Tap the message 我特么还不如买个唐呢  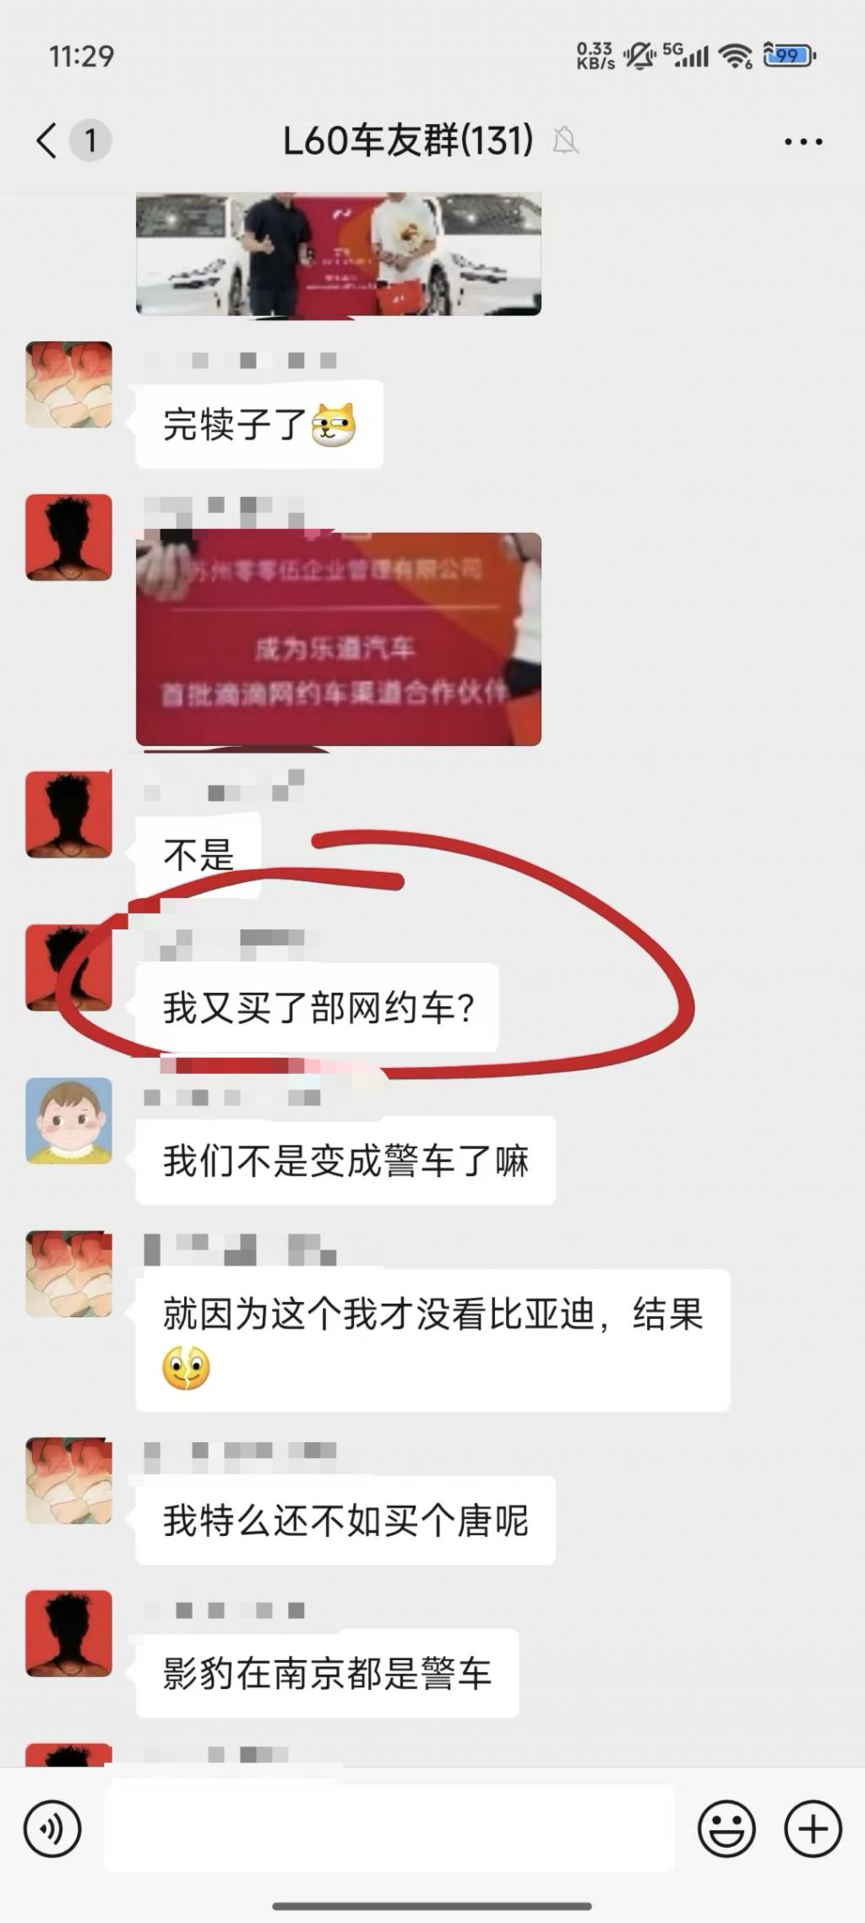pos(345,1520)
